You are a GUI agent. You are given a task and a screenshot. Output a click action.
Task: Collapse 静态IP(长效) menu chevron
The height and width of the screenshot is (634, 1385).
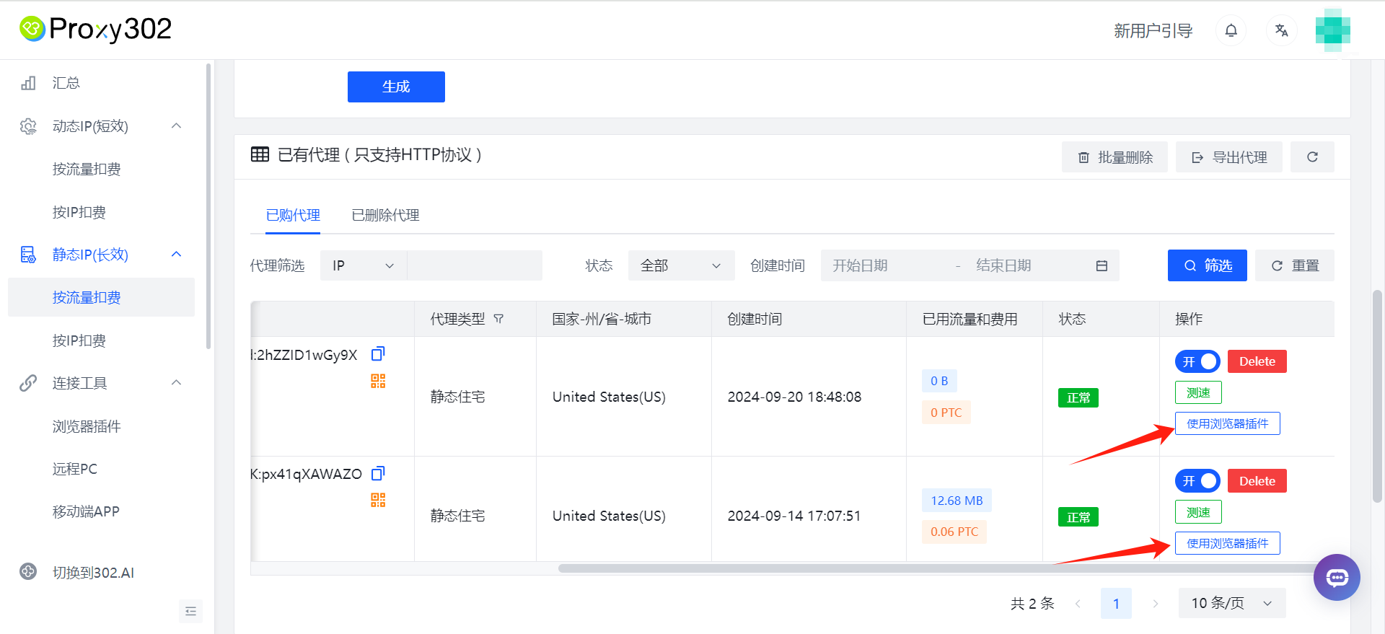click(176, 255)
